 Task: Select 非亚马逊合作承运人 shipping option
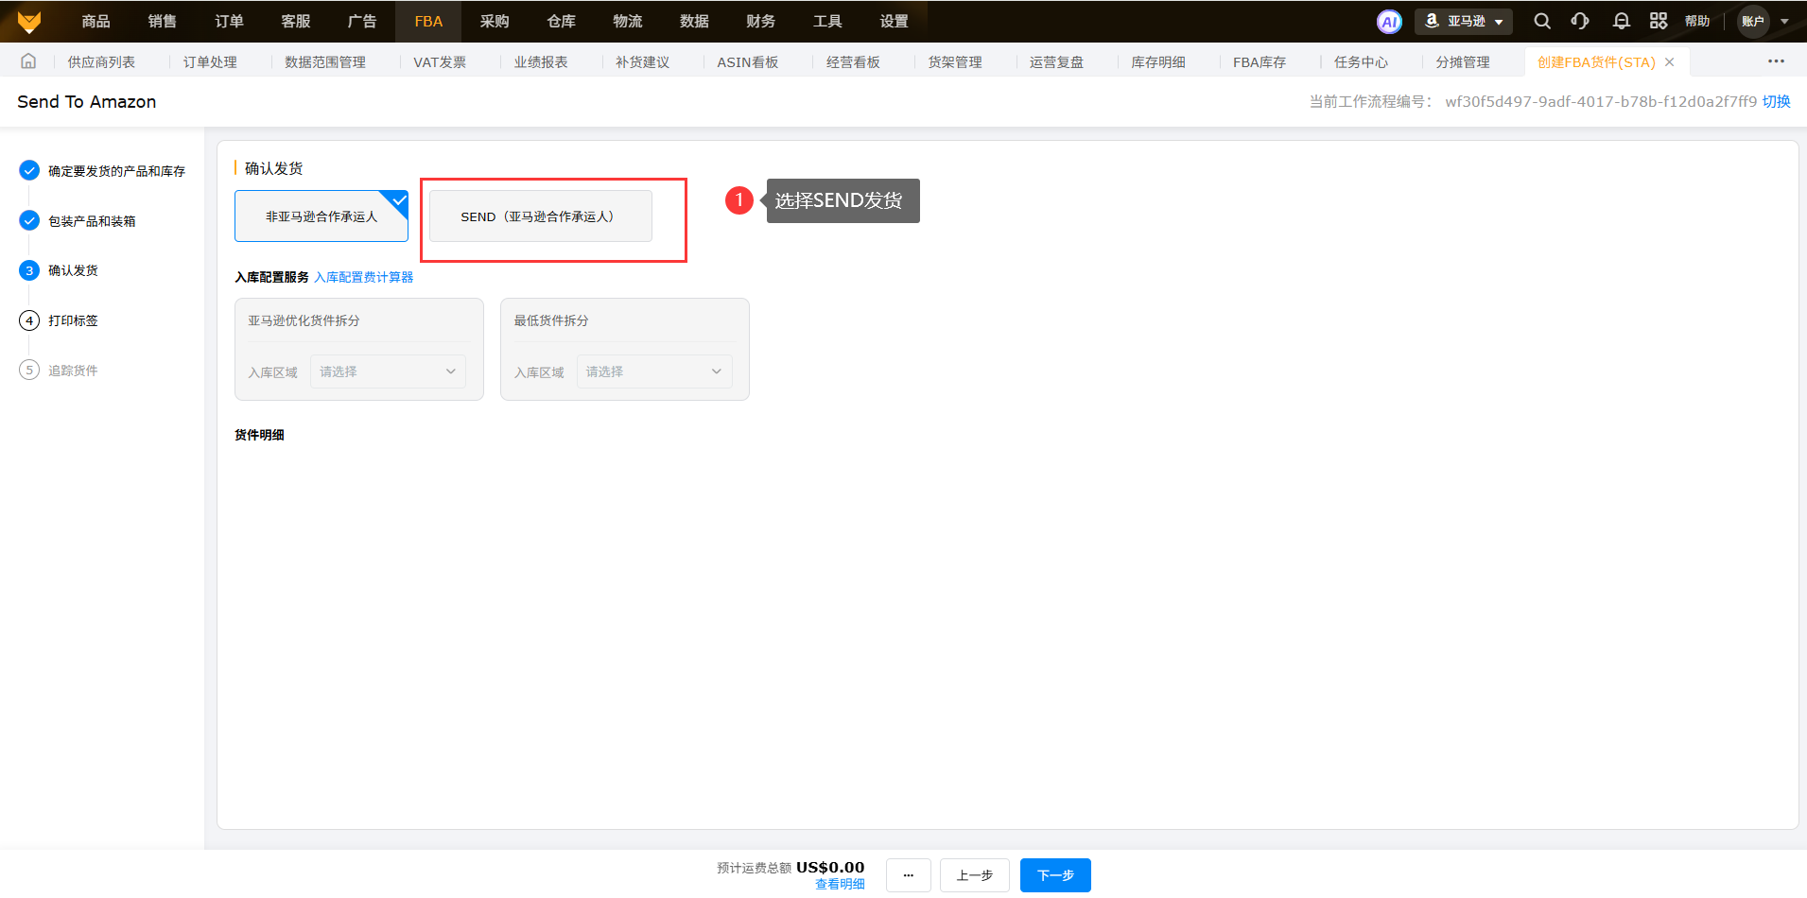321,216
